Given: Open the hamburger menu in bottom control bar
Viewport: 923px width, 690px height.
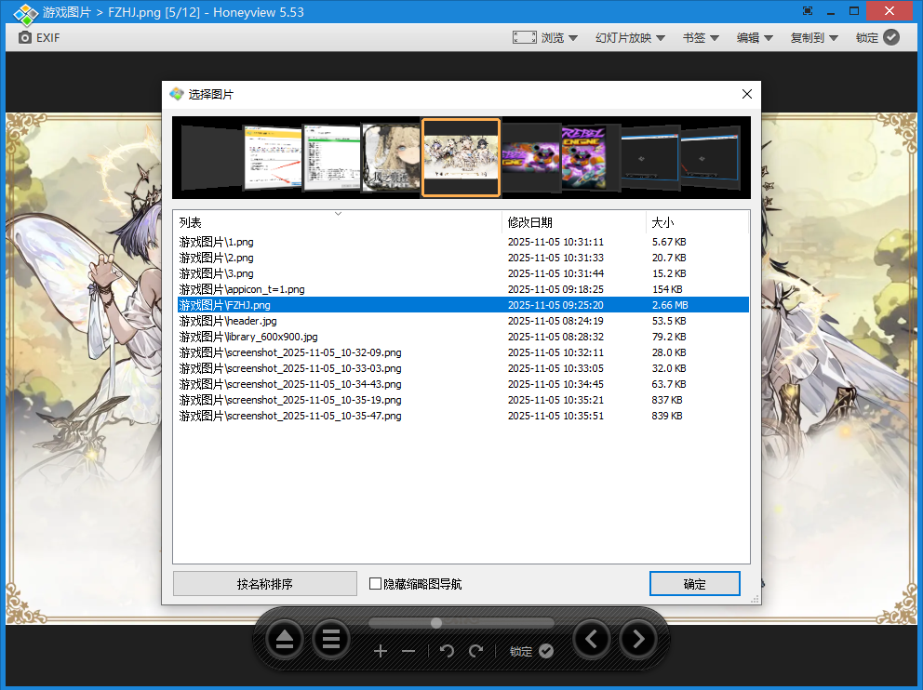Looking at the screenshot, I should pos(330,639).
